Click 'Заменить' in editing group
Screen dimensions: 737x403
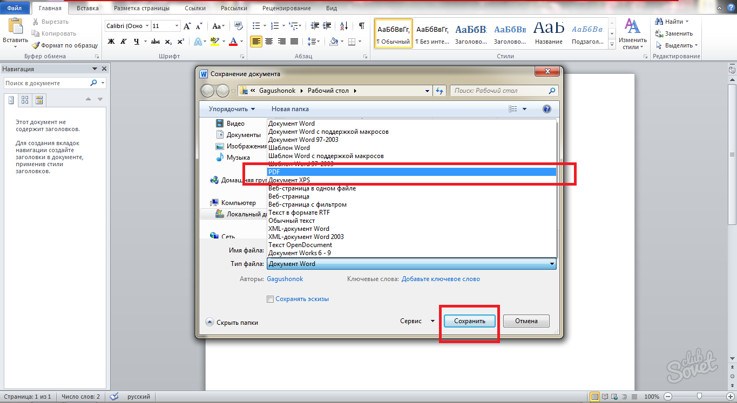click(x=674, y=33)
